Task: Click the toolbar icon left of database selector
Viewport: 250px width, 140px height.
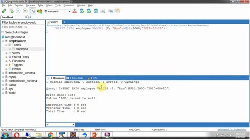Action: click(39, 11)
